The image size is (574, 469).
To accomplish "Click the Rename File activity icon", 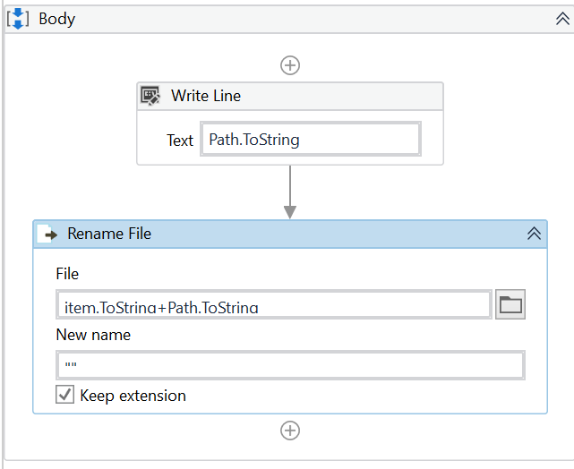I will click(x=50, y=234).
